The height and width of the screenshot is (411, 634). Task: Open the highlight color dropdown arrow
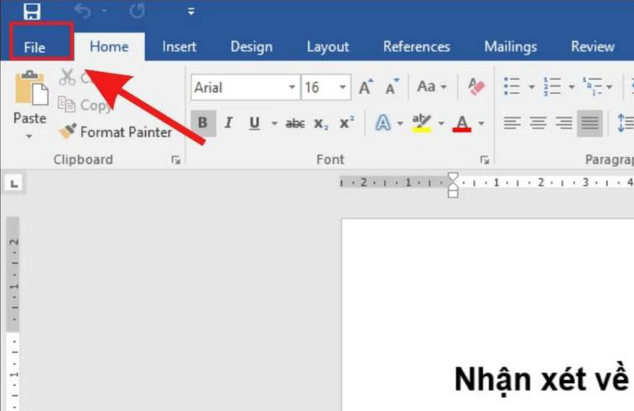pyautogui.click(x=441, y=124)
